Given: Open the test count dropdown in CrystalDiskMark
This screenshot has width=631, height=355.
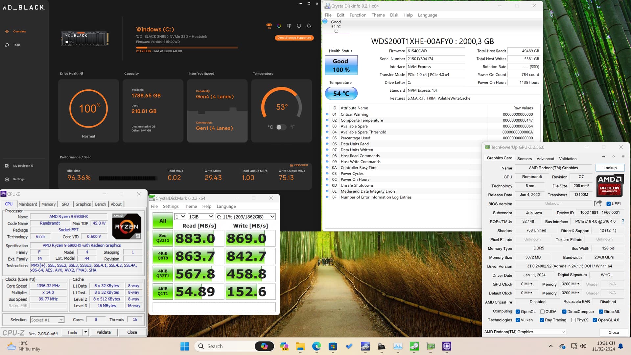Looking at the screenshot, I should point(180,217).
